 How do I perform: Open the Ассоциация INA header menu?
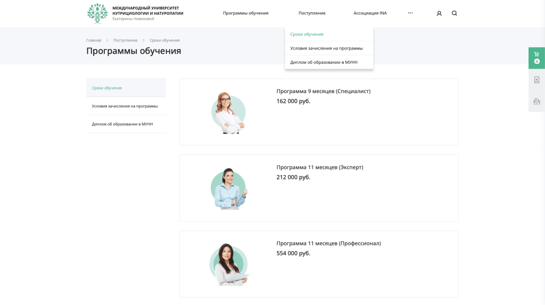pos(370,13)
